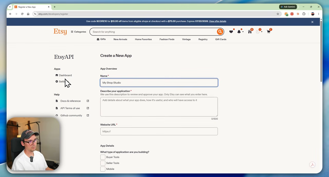Open Vintage category

point(186,39)
